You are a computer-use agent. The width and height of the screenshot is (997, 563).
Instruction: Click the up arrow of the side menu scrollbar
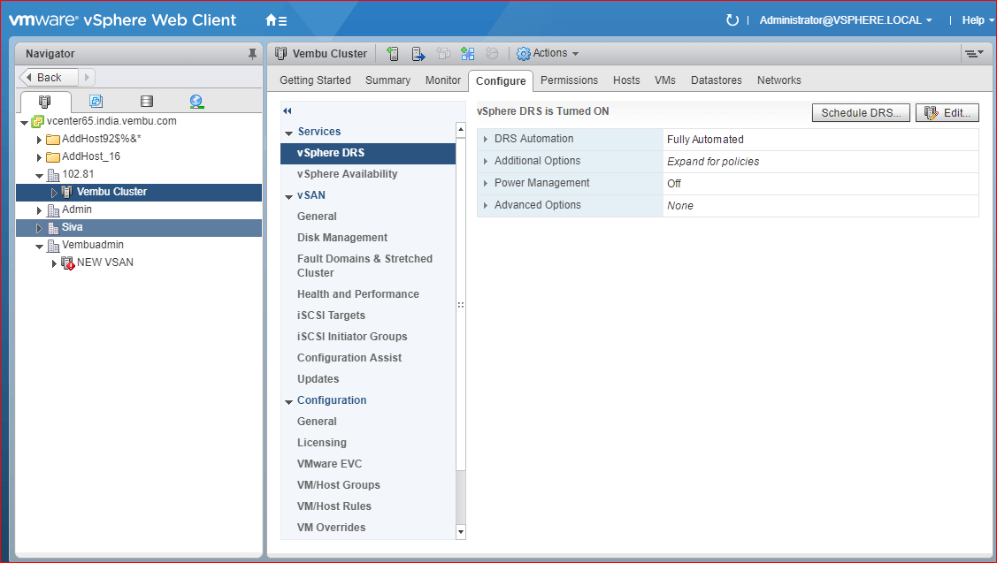tap(461, 130)
